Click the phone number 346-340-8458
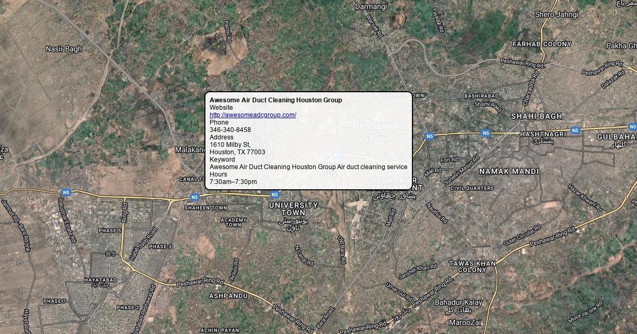 click(x=230, y=130)
